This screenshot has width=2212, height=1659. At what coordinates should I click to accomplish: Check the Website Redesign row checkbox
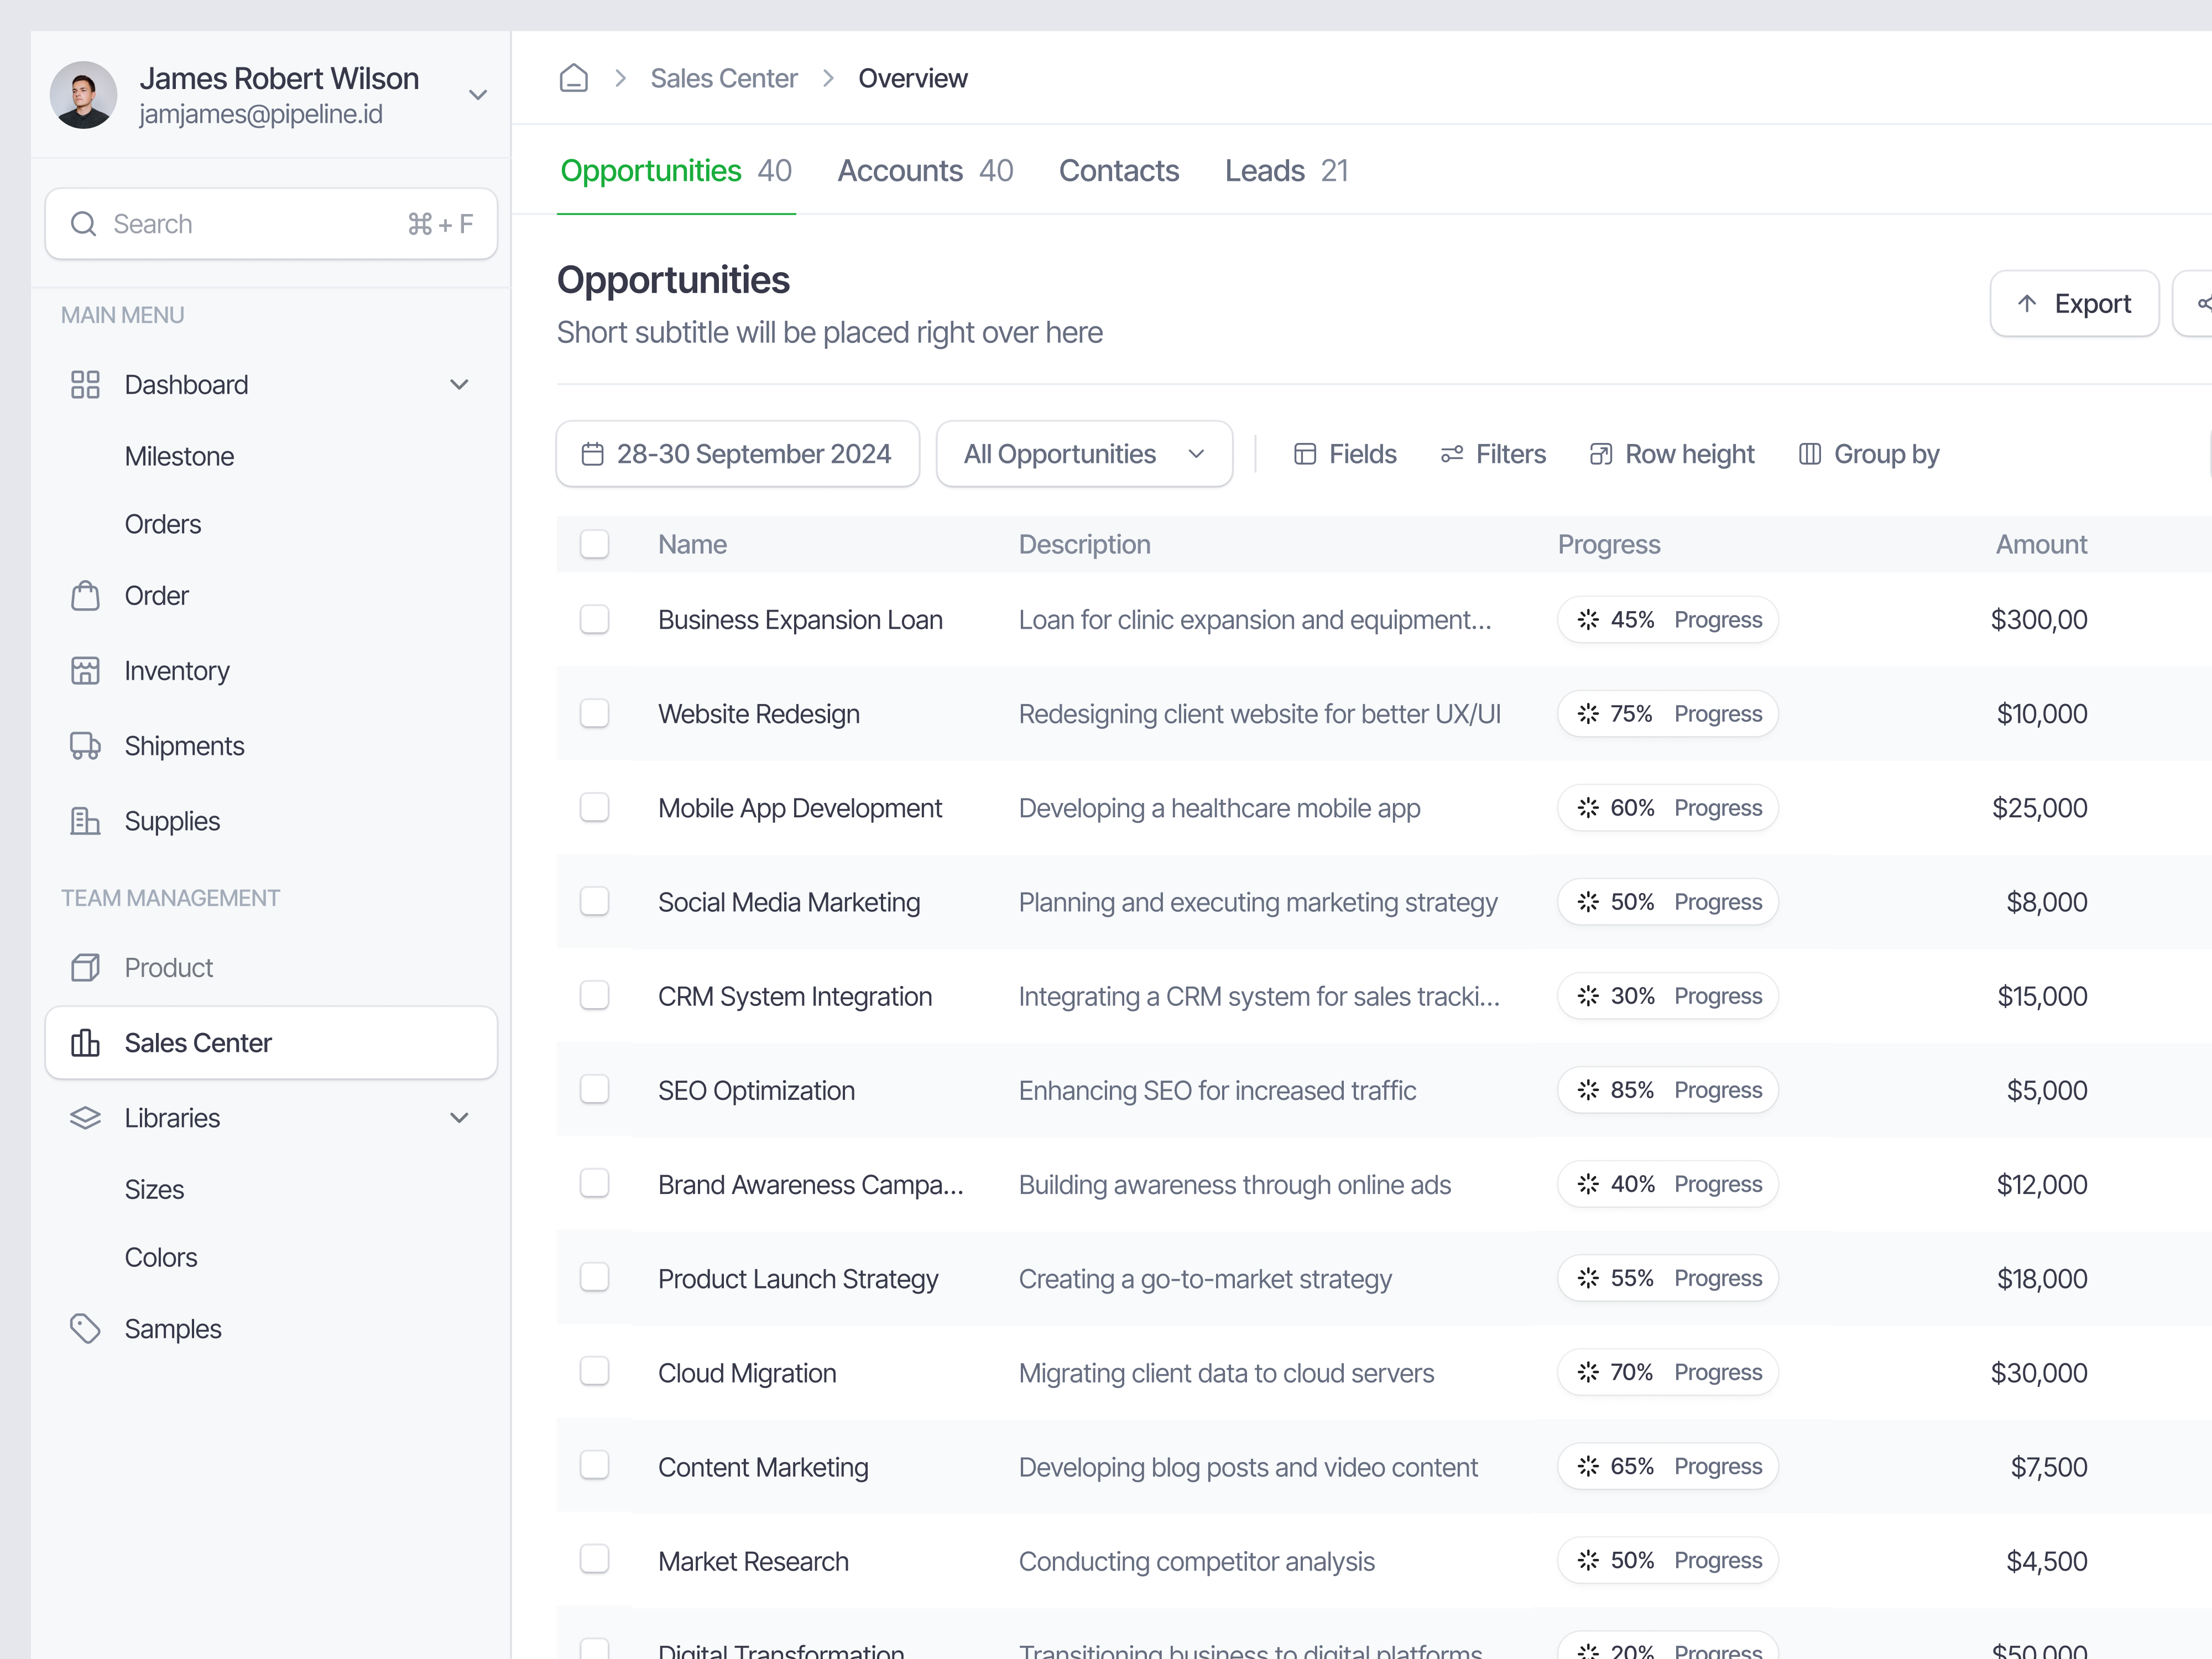tap(594, 713)
